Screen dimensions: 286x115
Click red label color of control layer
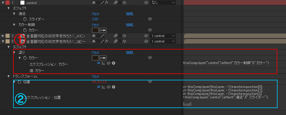click(x=8, y=3)
